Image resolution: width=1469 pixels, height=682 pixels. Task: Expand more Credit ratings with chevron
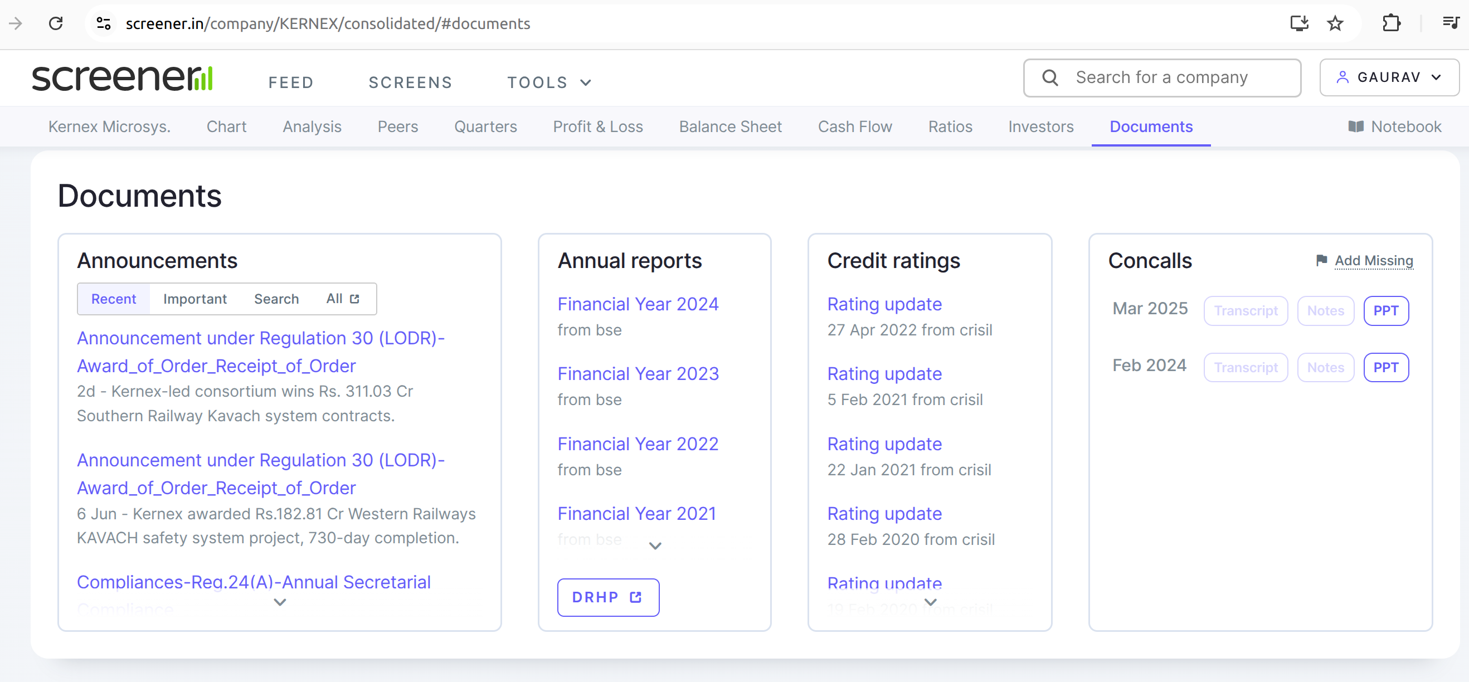(930, 602)
